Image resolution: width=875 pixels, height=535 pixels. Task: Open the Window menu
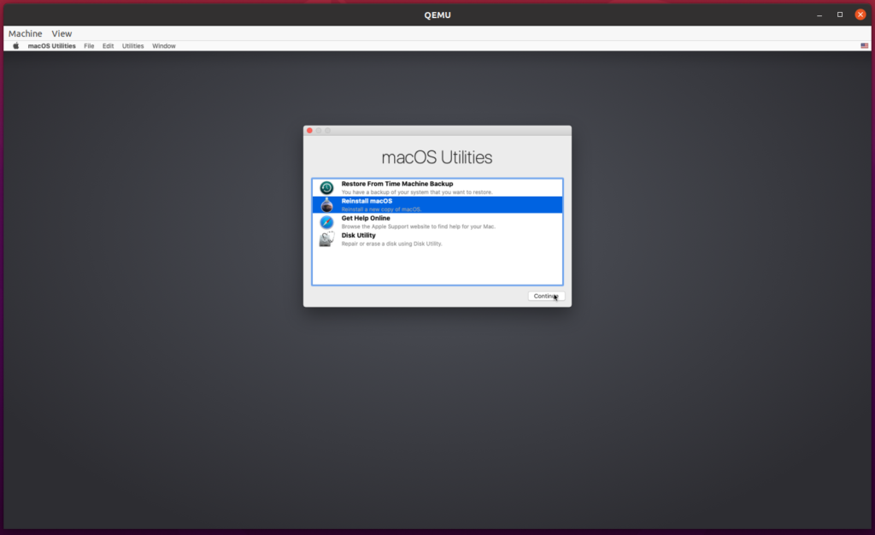(163, 45)
